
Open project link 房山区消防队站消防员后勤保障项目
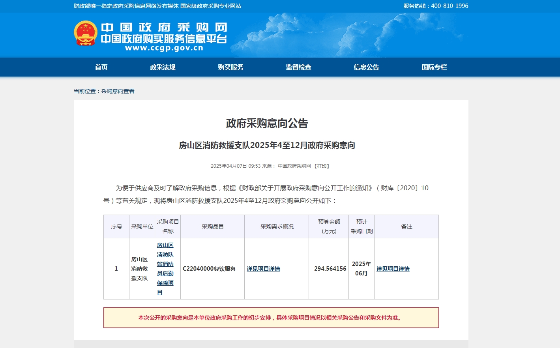click(165, 269)
